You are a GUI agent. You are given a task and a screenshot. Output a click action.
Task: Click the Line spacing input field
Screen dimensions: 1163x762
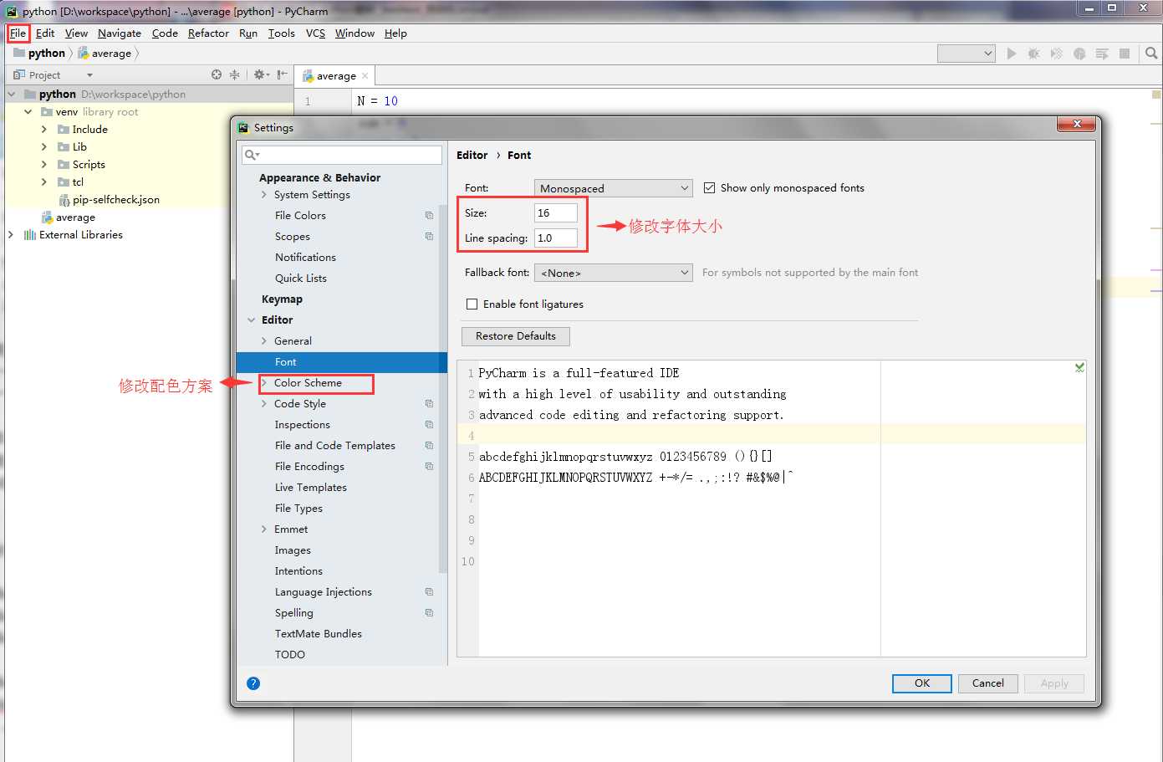556,238
